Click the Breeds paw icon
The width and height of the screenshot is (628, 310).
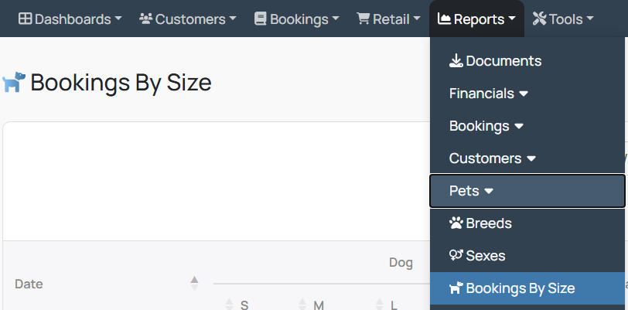pyautogui.click(x=456, y=223)
